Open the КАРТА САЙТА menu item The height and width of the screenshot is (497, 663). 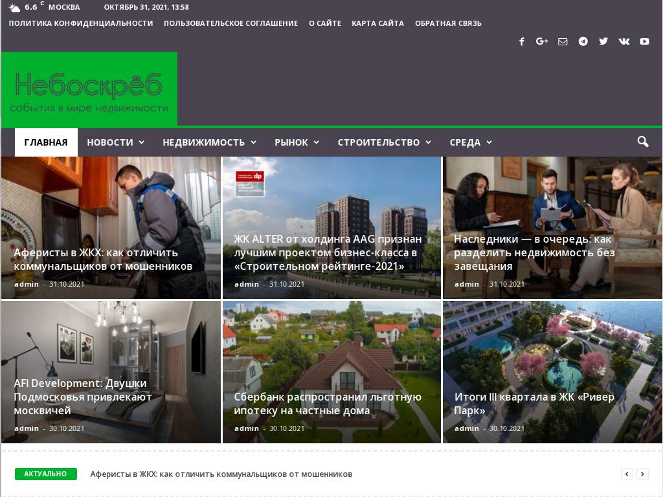tap(377, 23)
